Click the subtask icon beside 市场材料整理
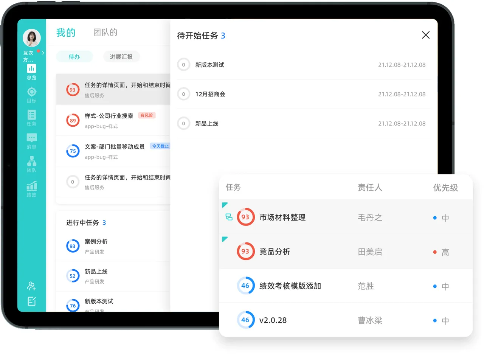The width and height of the screenshot is (484, 354). [229, 217]
